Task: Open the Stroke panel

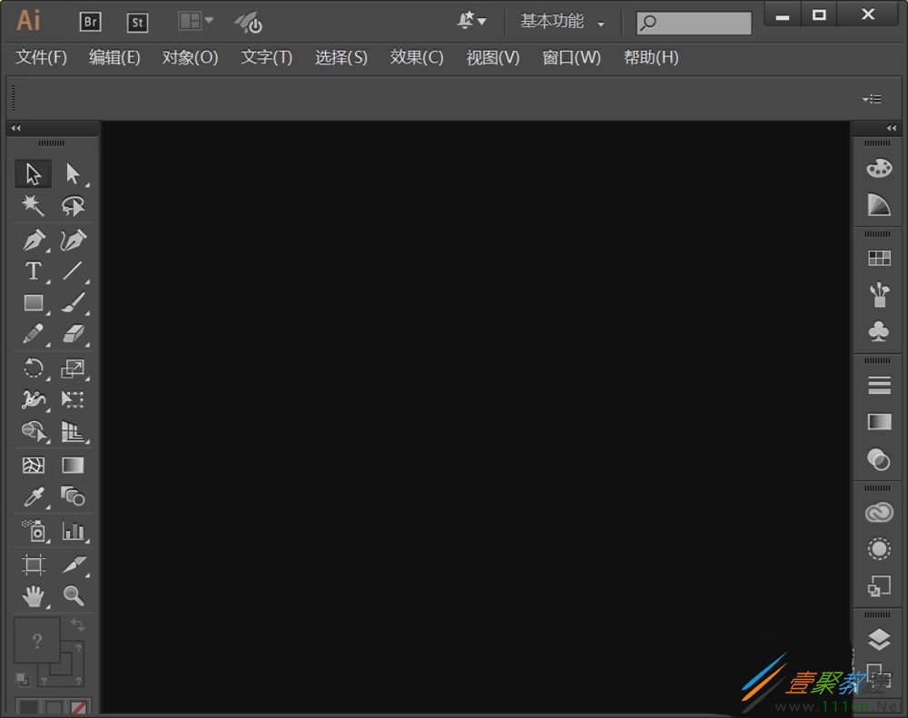Action: (878, 385)
